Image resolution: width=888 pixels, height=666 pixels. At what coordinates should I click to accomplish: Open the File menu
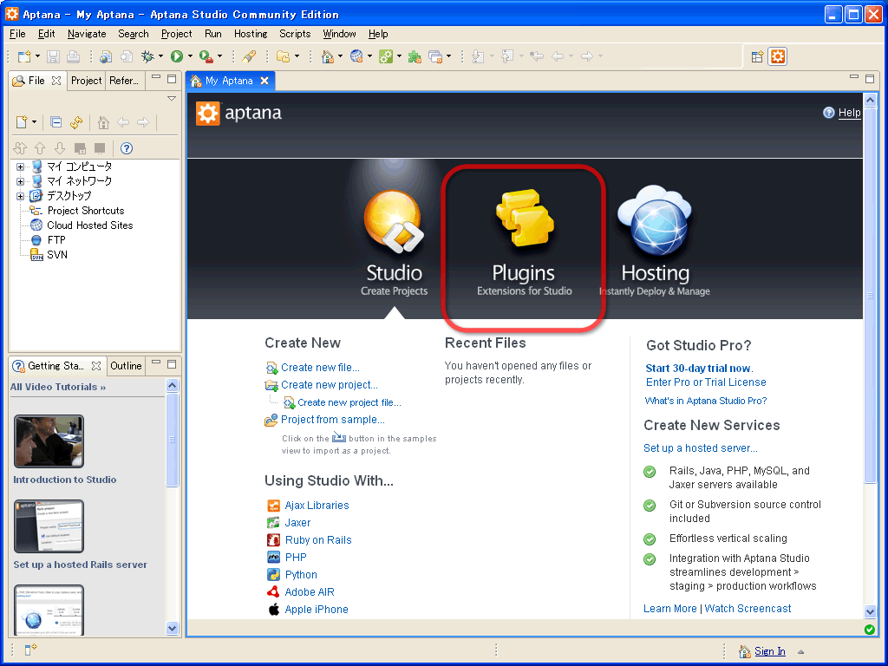click(17, 34)
